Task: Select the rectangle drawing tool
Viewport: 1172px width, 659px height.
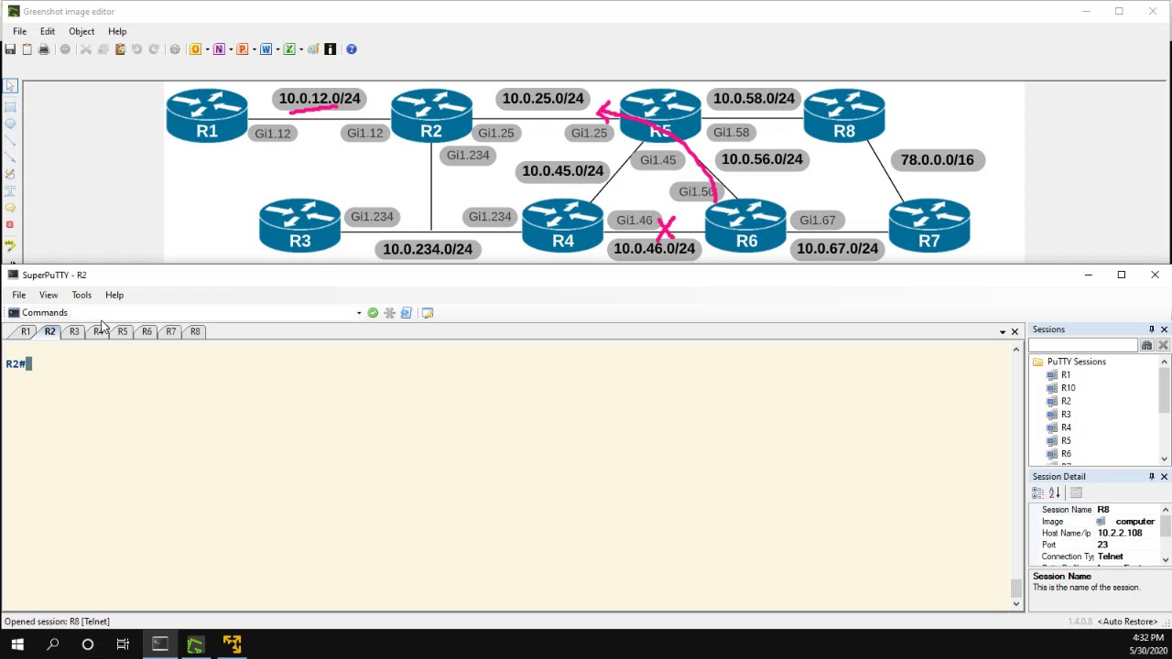Action: tap(10, 106)
